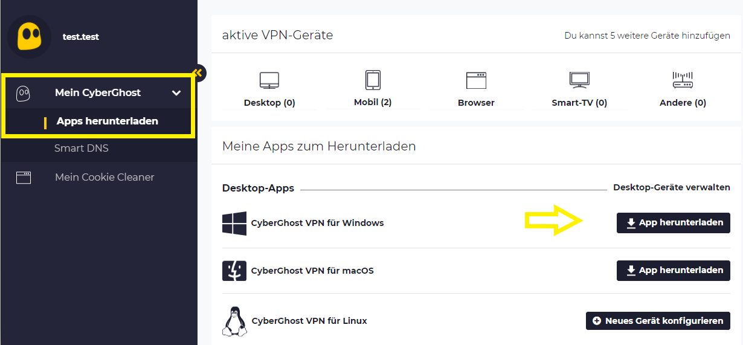Open the Desktop-Geräte verwalten link

(672, 187)
